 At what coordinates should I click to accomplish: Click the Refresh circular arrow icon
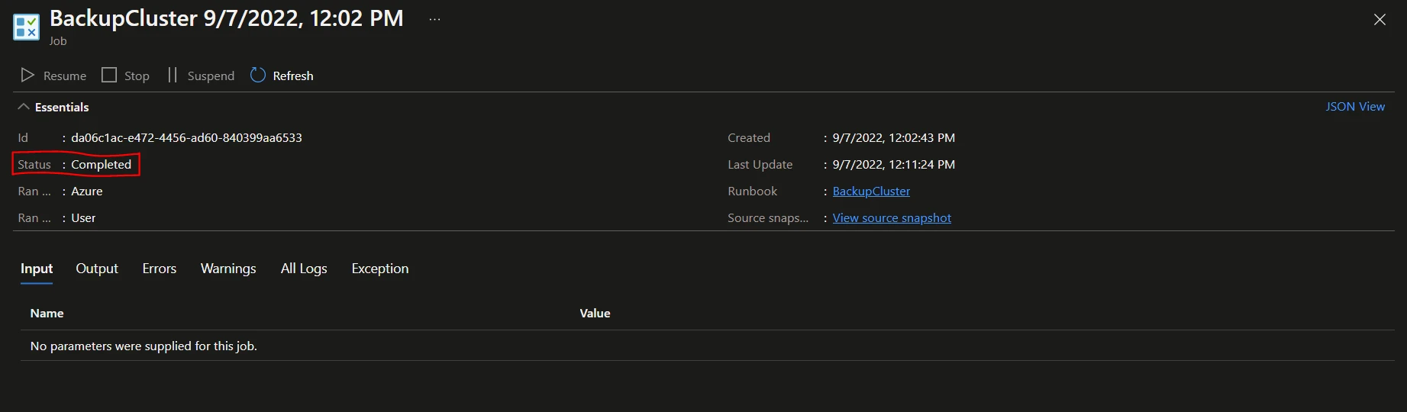[x=258, y=75]
